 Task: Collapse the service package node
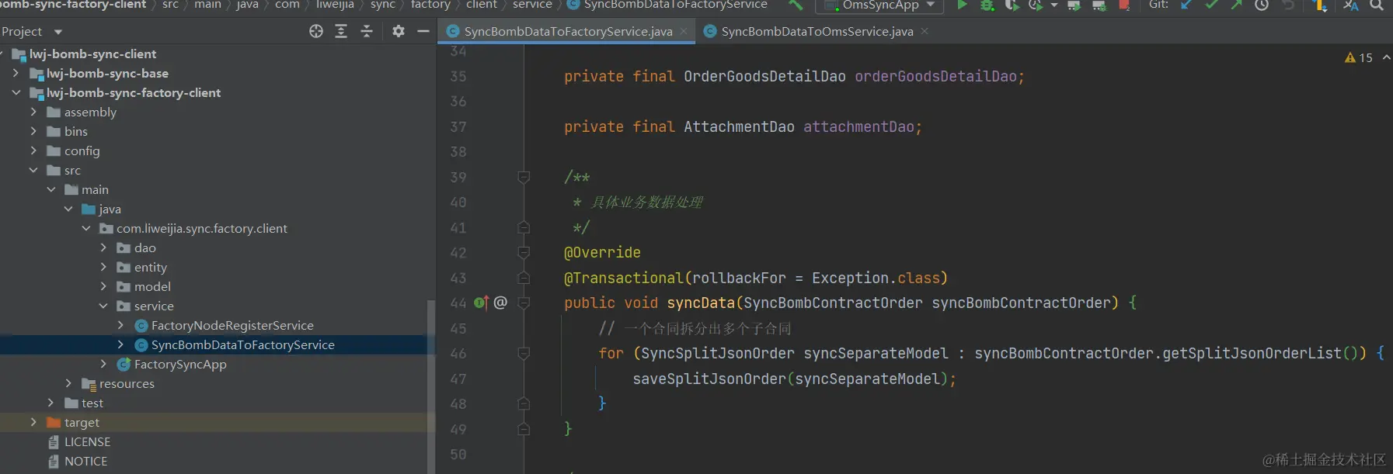(103, 306)
